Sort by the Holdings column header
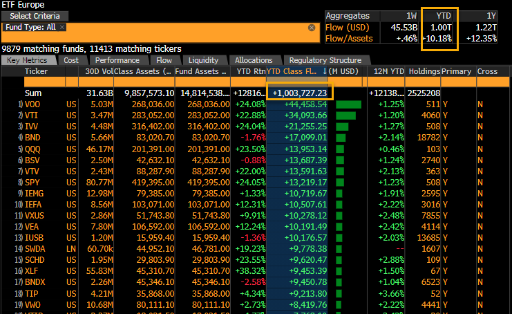The image size is (512, 314). coord(424,71)
